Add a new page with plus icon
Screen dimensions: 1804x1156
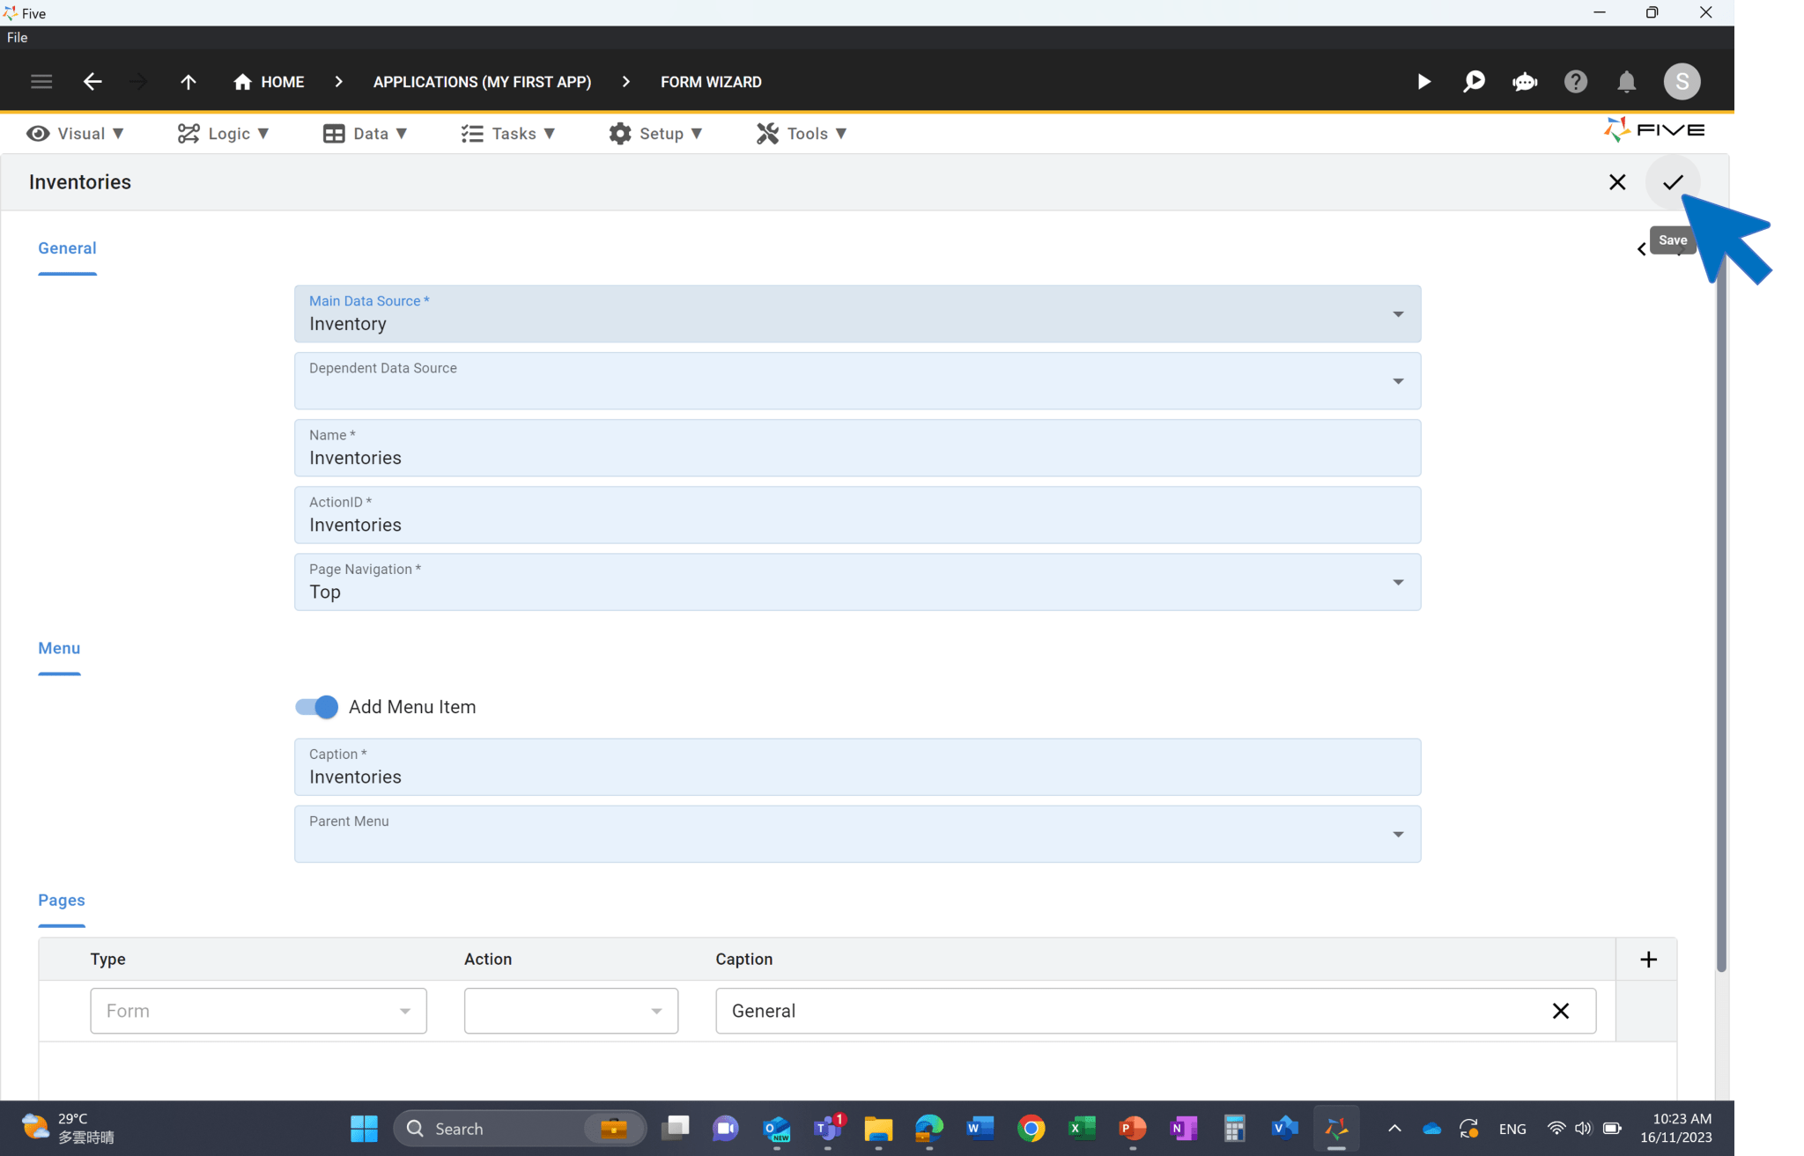coord(1648,960)
